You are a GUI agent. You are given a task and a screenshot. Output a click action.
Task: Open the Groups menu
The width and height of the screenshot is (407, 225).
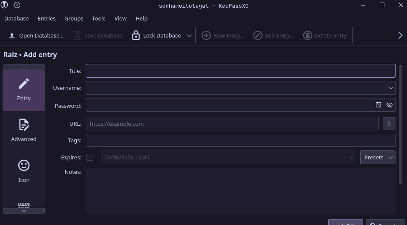click(x=74, y=18)
